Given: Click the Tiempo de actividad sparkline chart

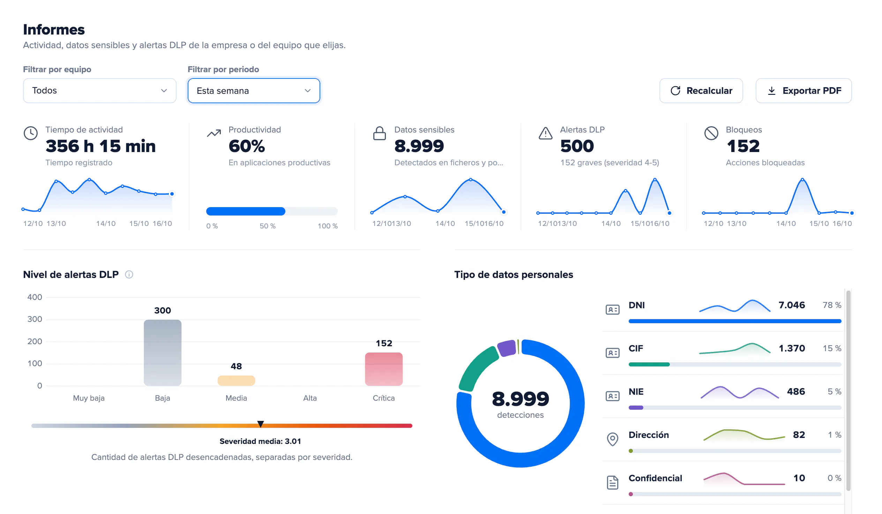Looking at the screenshot, I should pos(98,196).
